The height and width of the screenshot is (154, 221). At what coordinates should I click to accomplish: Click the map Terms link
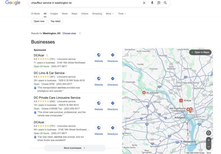click(209, 153)
